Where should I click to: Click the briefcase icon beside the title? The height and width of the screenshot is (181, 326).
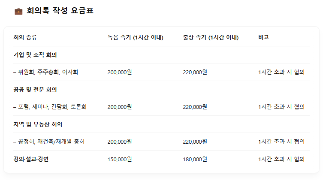click(18, 12)
